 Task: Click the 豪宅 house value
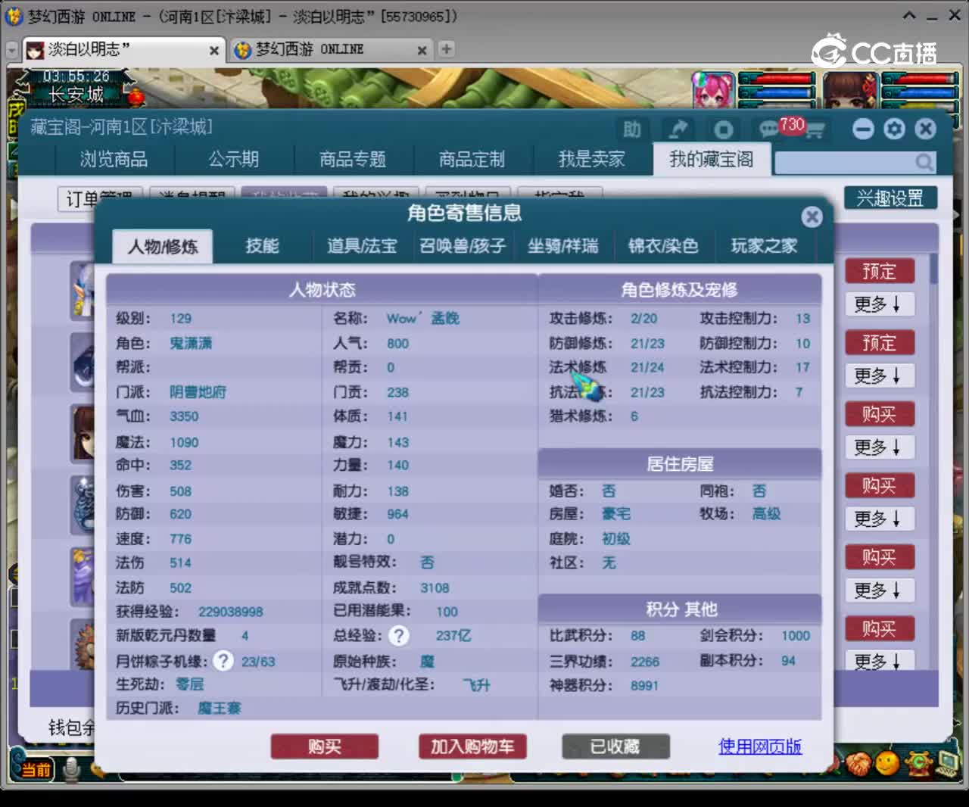tap(616, 514)
